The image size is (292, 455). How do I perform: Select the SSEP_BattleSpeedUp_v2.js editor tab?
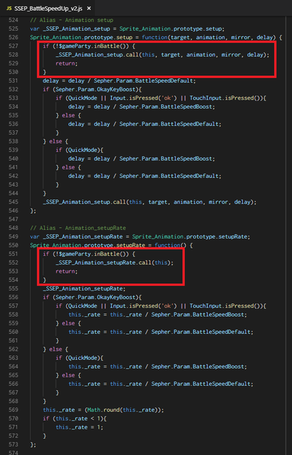(x=48, y=8)
